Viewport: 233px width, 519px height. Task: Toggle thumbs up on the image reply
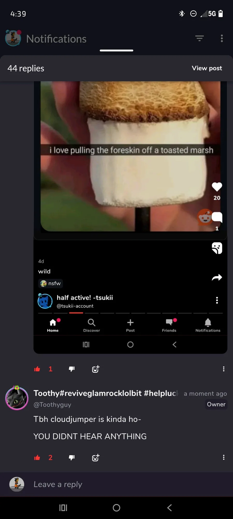(x=37, y=369)
